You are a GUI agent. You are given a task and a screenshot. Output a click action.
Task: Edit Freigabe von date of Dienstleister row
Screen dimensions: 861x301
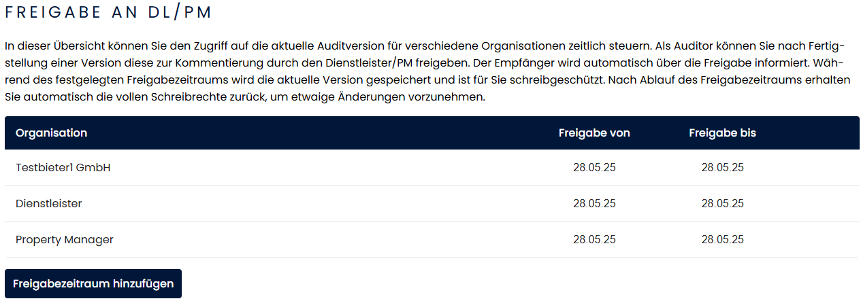594,204
